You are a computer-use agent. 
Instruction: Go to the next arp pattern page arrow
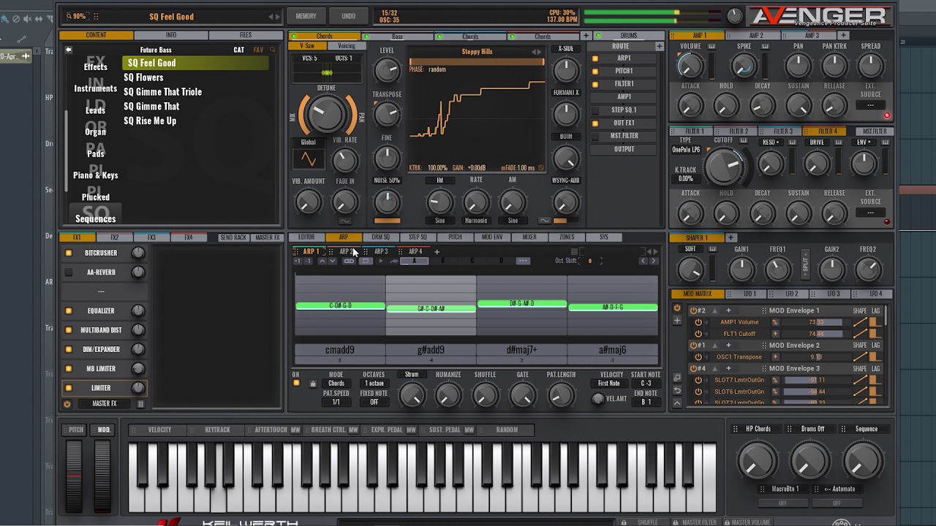tap(652, 261)
